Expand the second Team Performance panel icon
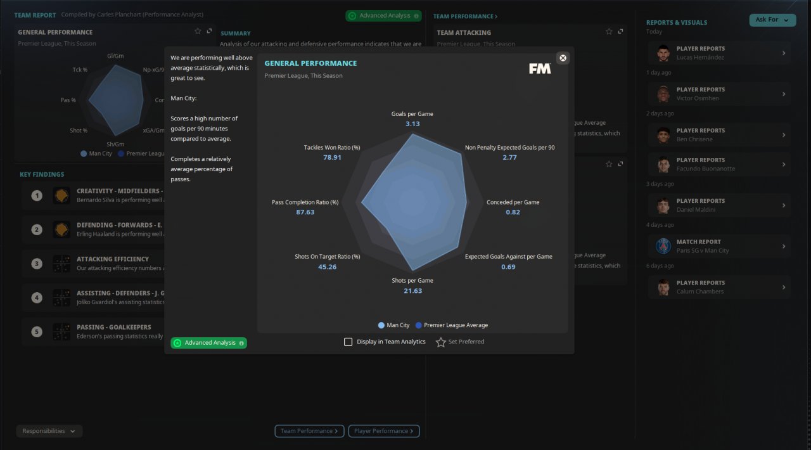 coord(620,164)
